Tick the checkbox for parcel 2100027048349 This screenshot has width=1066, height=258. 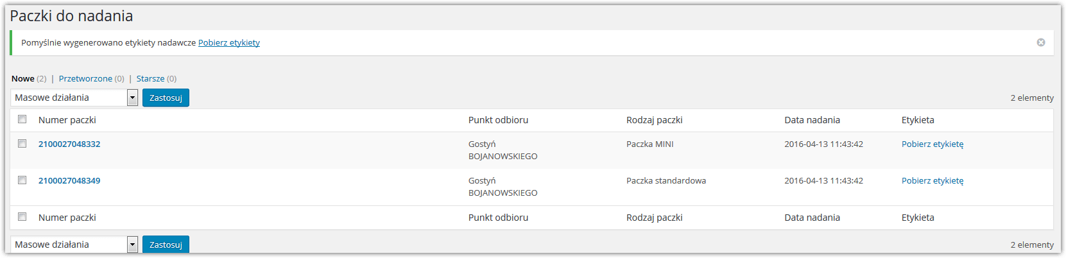(22, 180)
